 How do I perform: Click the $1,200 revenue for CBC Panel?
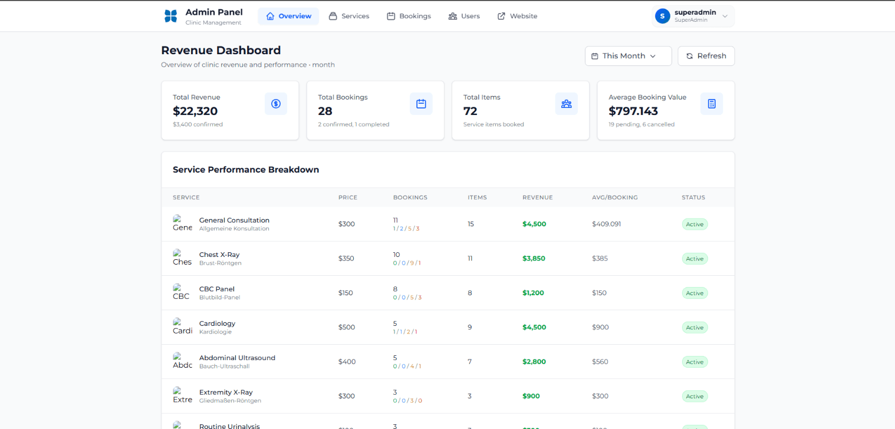pos(533,293)
